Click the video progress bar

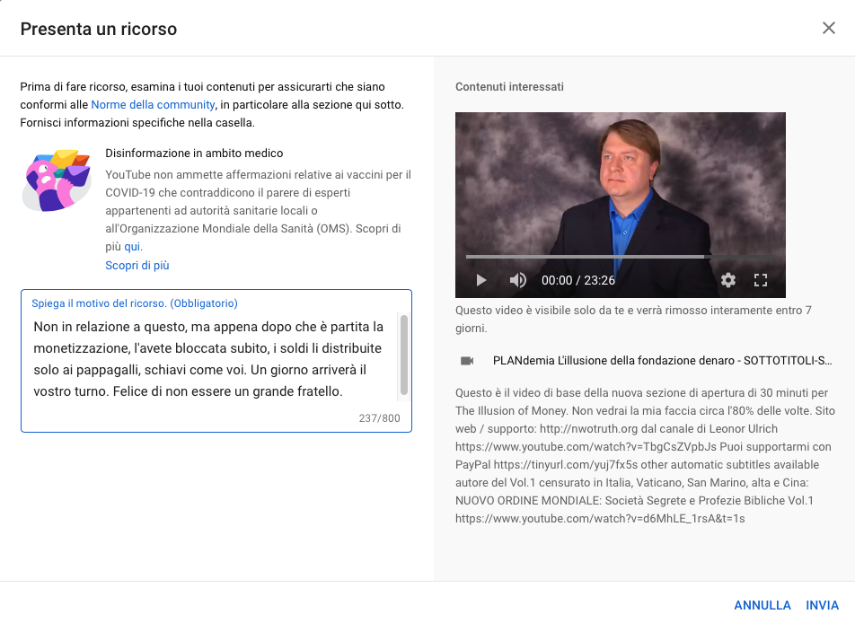(621, 256)
